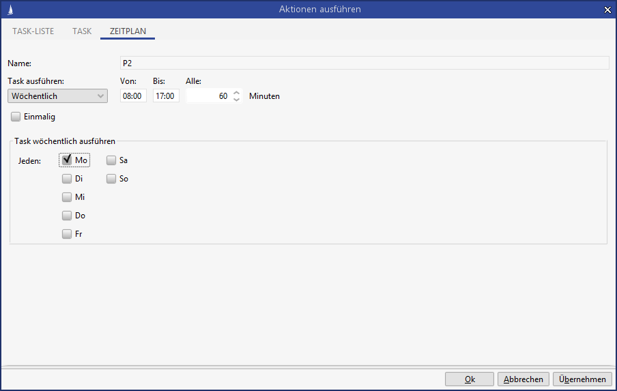Viewport: 617px width, 391px height.
Task: Click the Bis end time field
Action: [x=166, y=96]
